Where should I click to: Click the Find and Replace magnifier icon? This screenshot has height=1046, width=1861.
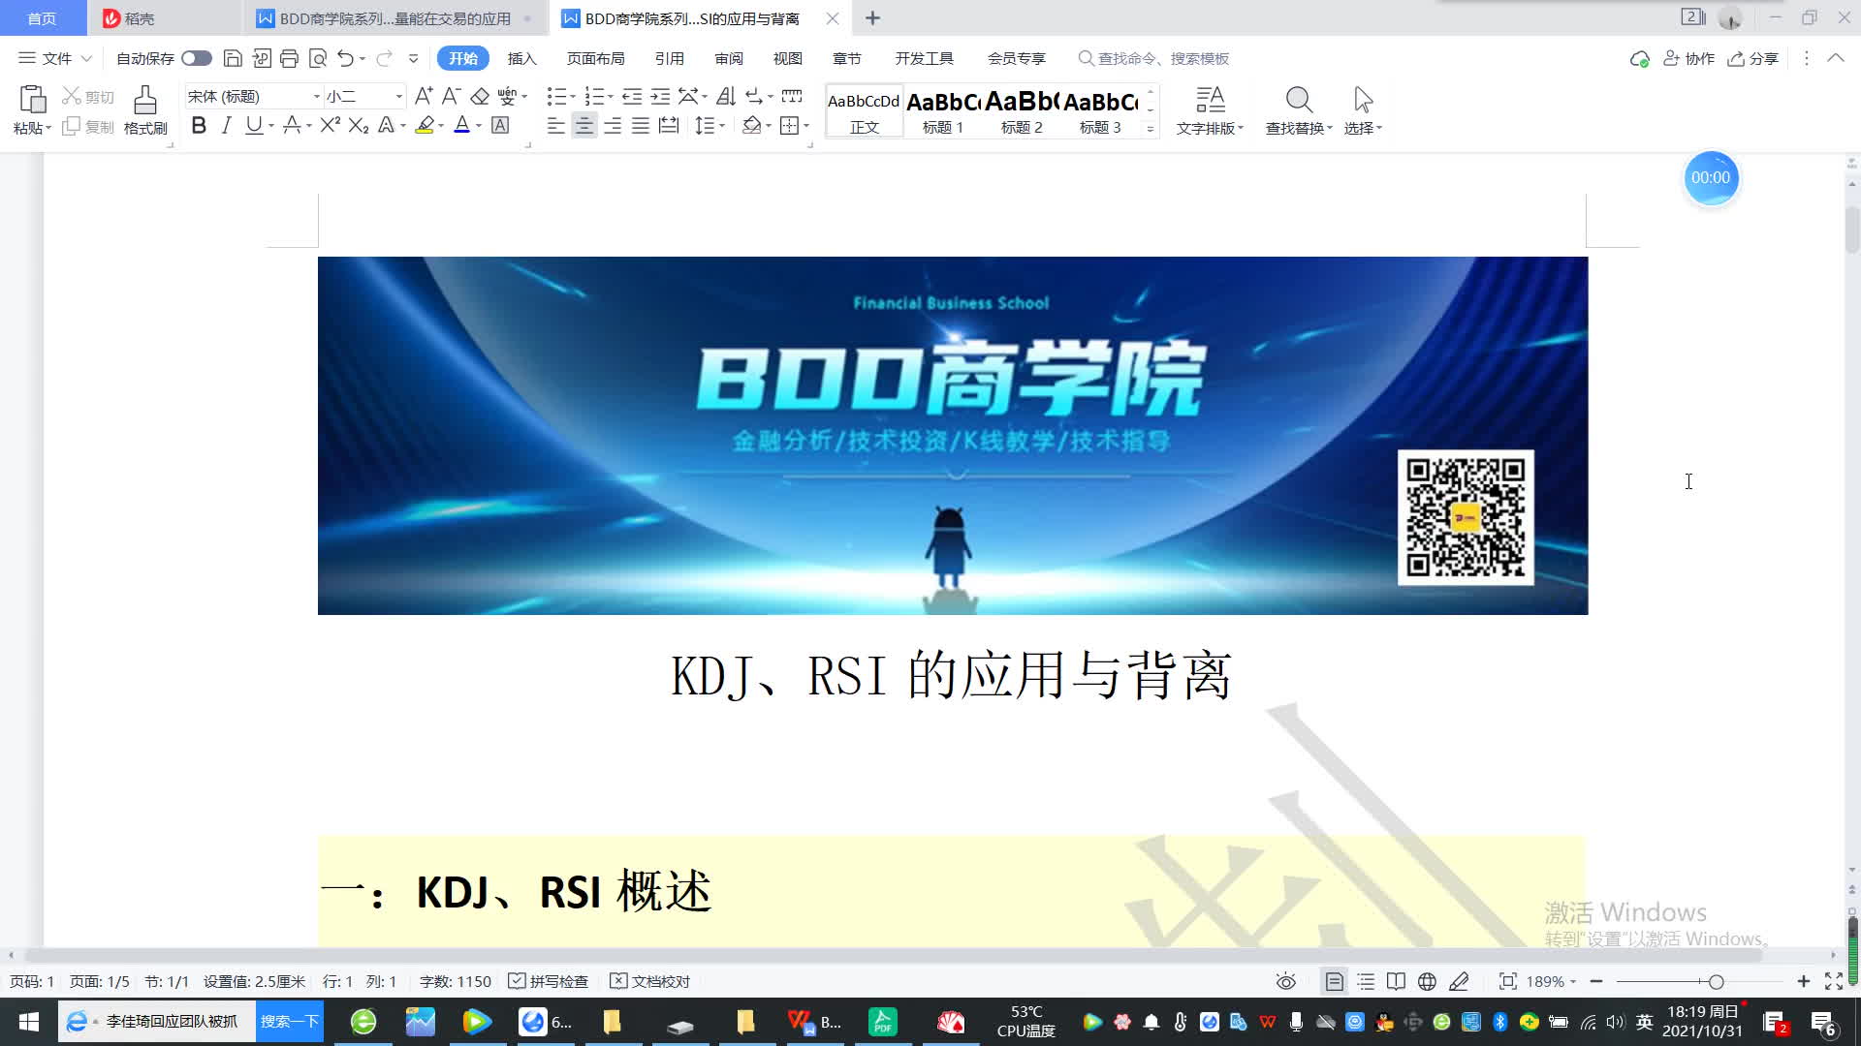pyautogui.click(x=1299, y=100)
